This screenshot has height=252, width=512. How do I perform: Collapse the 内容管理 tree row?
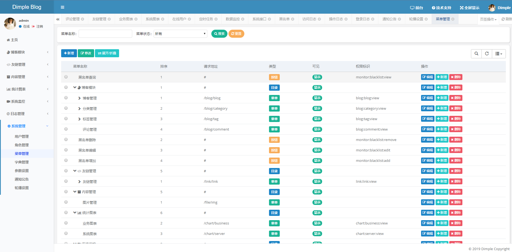(75, 192)
